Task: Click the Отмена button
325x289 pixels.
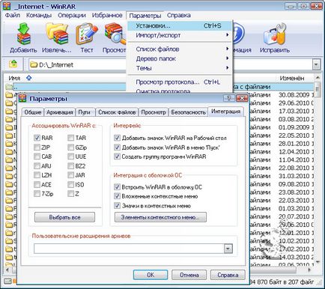Action: point(189,275)
